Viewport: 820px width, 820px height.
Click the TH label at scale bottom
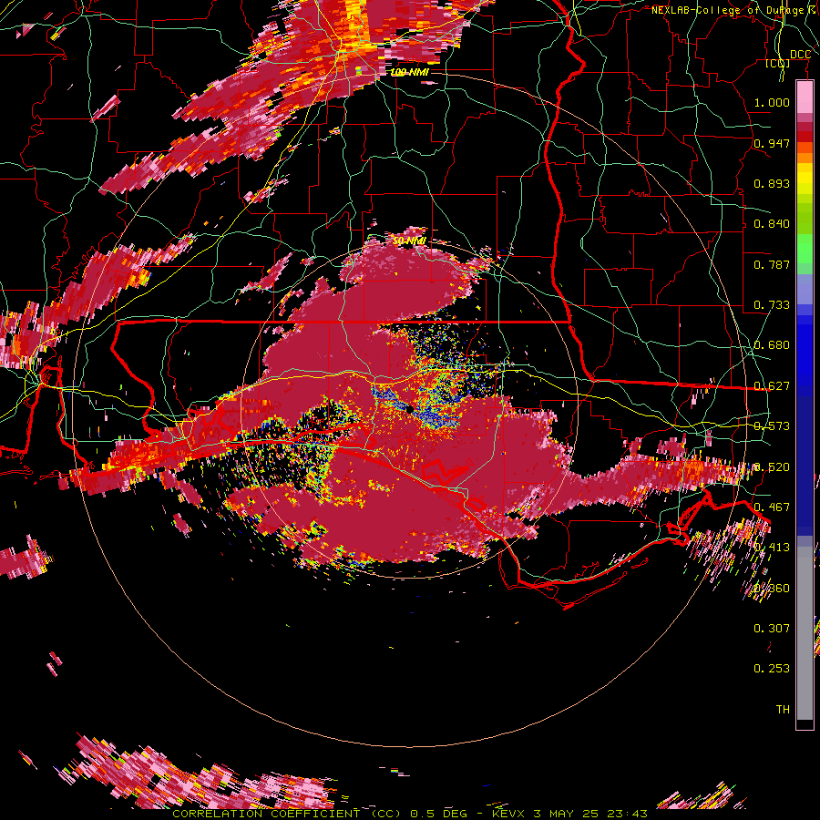coord(783,710)
